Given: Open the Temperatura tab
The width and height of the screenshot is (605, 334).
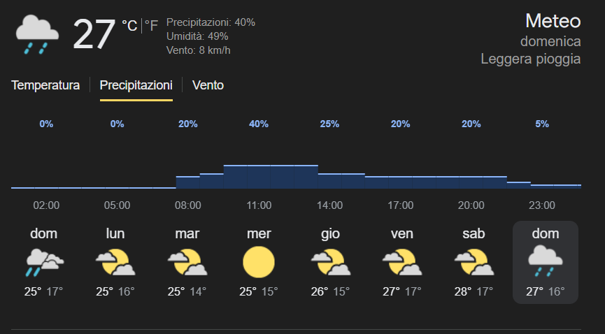Looking at the screenshot, I should (45, 85).
